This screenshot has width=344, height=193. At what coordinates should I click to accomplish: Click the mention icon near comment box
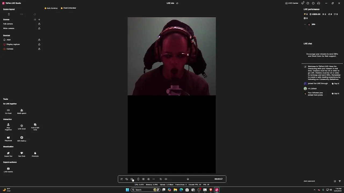[x=335, y=181]
